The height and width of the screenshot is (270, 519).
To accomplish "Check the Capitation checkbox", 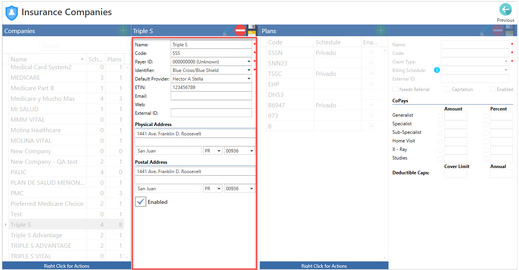I will pos(447,89).
